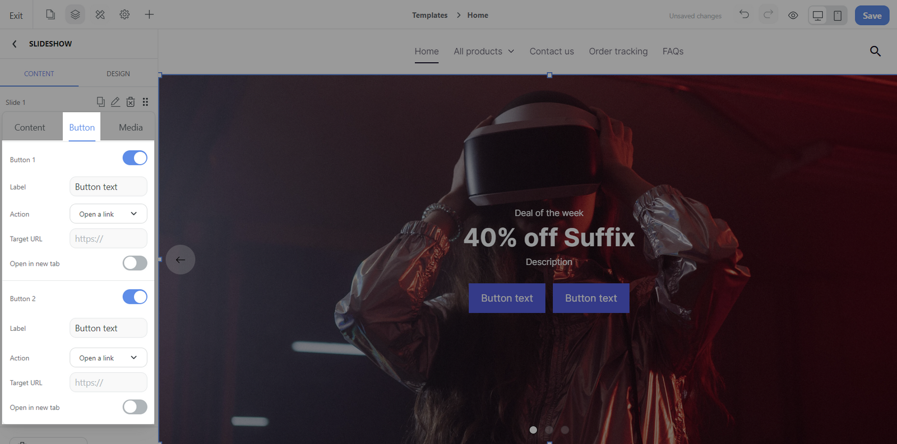Screen dimensions: 897x444
Task: Click the 40% off Suffix heading
Action: click(x=549, y=237)
